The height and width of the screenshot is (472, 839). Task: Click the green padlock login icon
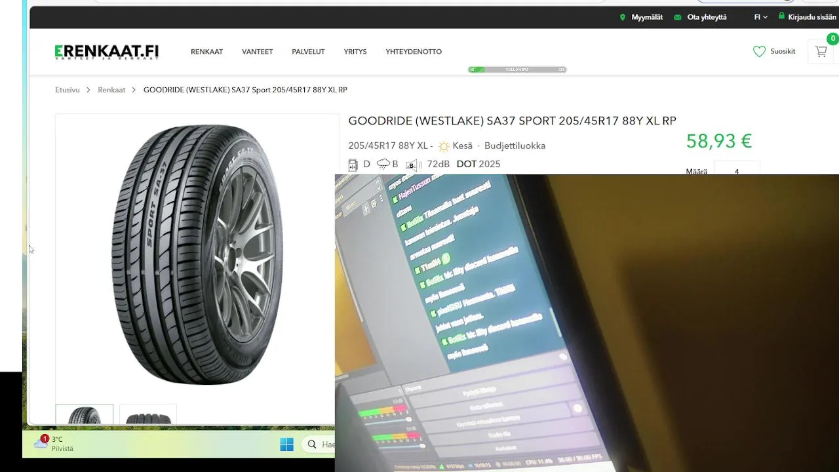click(x=781, y=16)
